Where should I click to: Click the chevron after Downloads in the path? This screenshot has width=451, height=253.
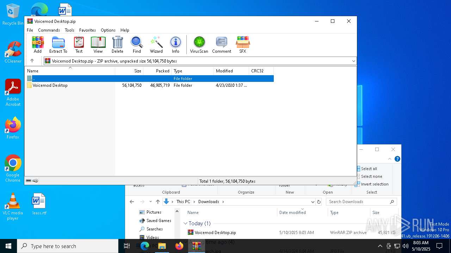coord(223,202)
